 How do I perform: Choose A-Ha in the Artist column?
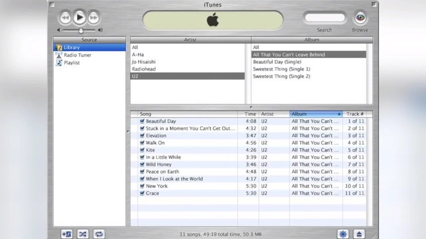pos(187,54)
